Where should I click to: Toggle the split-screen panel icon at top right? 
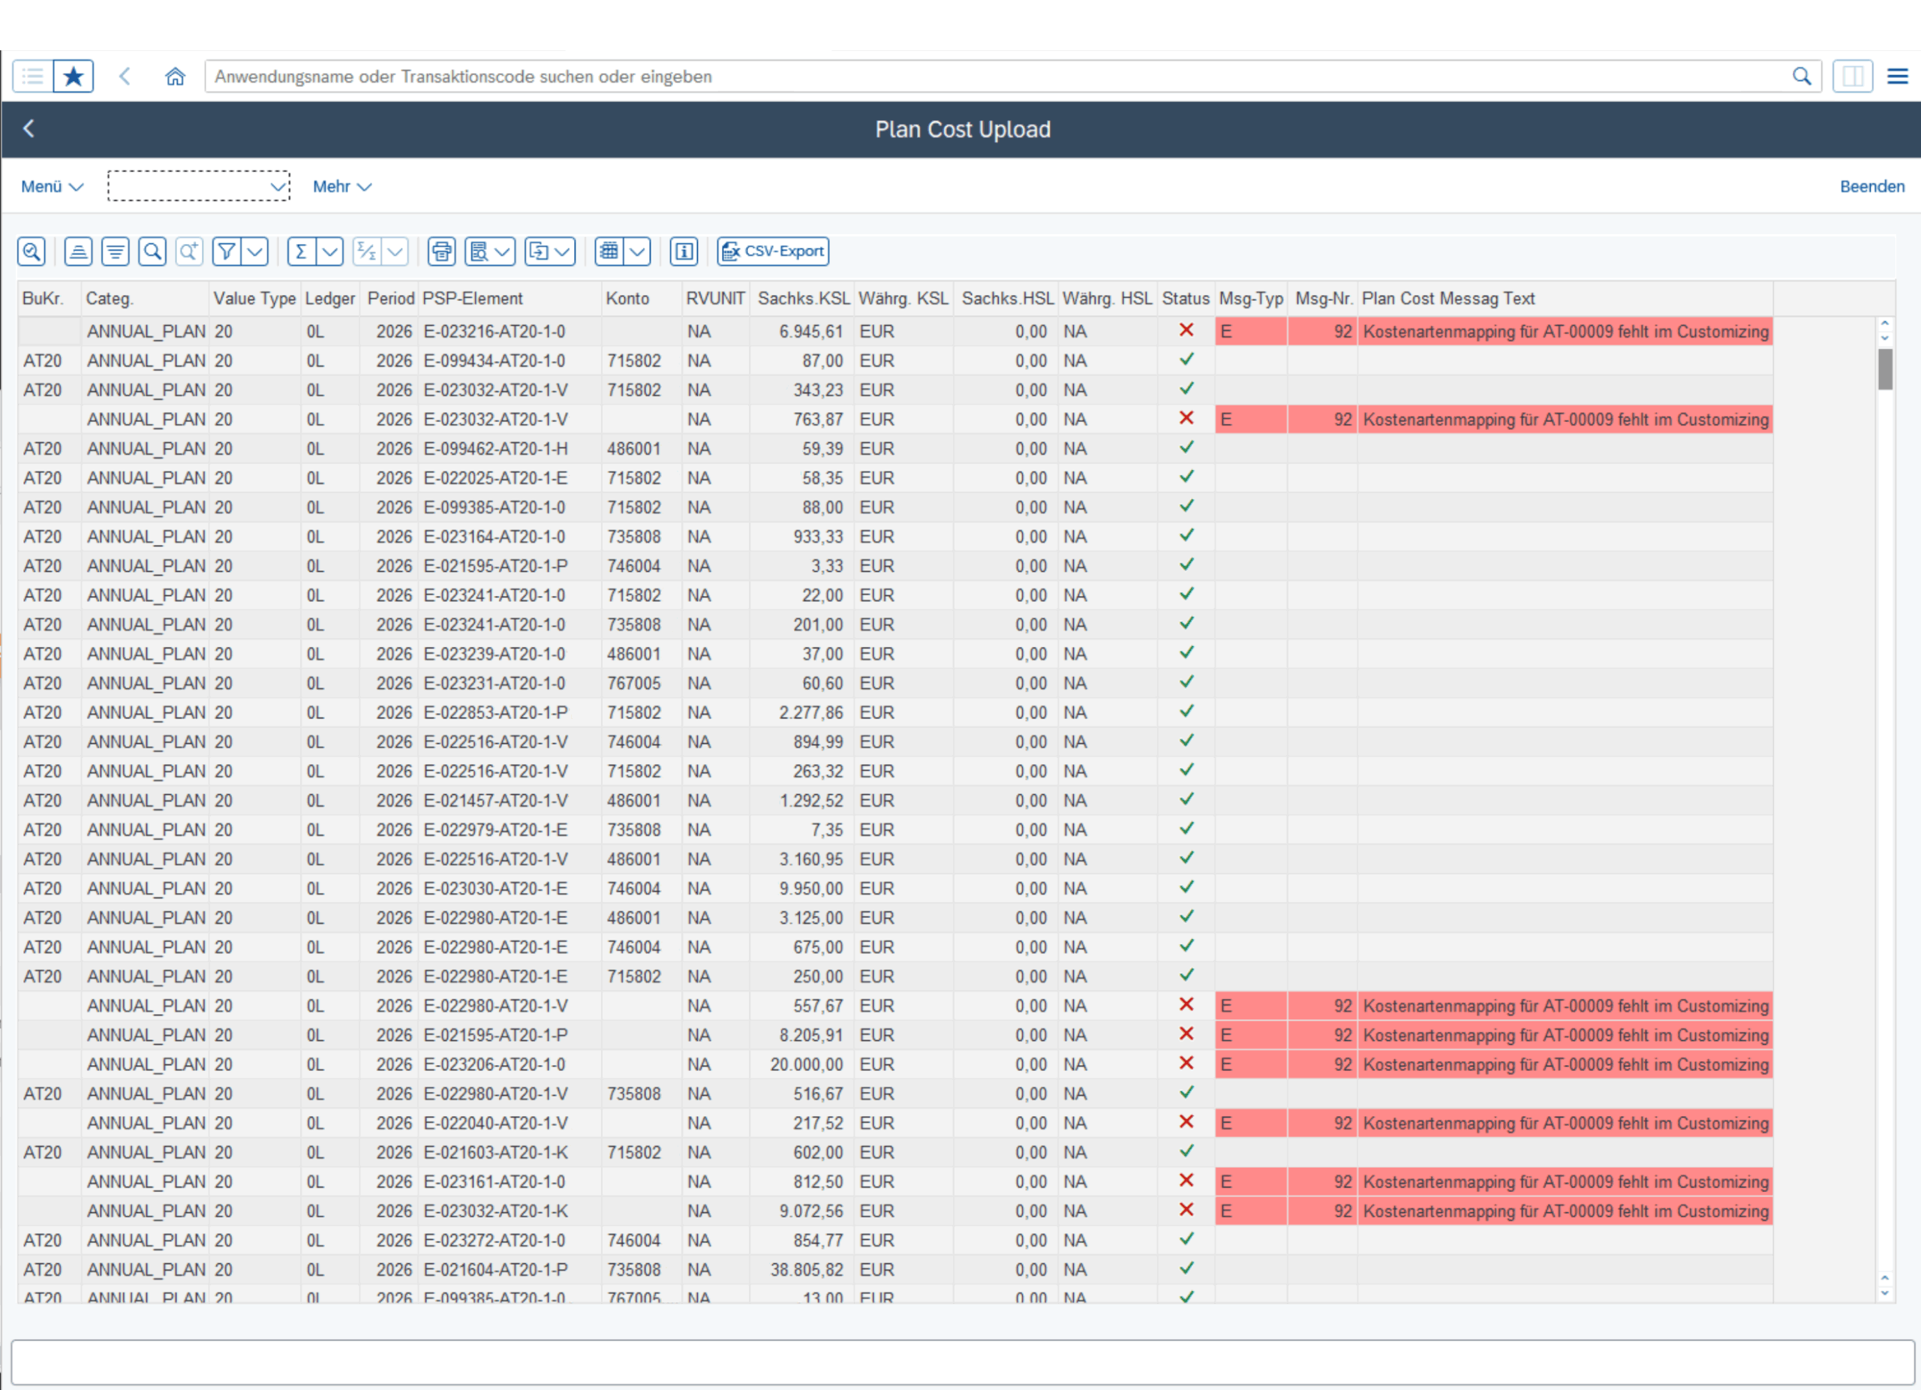point(1853,77)
